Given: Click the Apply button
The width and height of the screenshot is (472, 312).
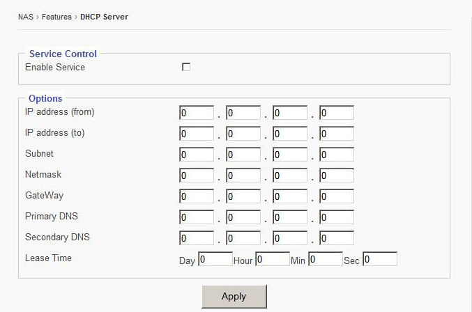Looking at the screenshot, I should coord(234,296).
